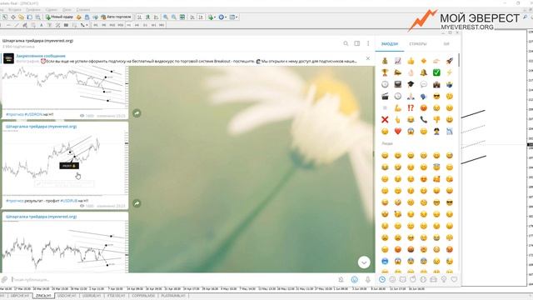Toggle the Auto-trading button
This screenshot has width=533, height=300.
point(117,17)
